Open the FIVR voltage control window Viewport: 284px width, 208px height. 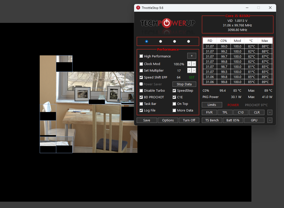(x=209, y=112)
